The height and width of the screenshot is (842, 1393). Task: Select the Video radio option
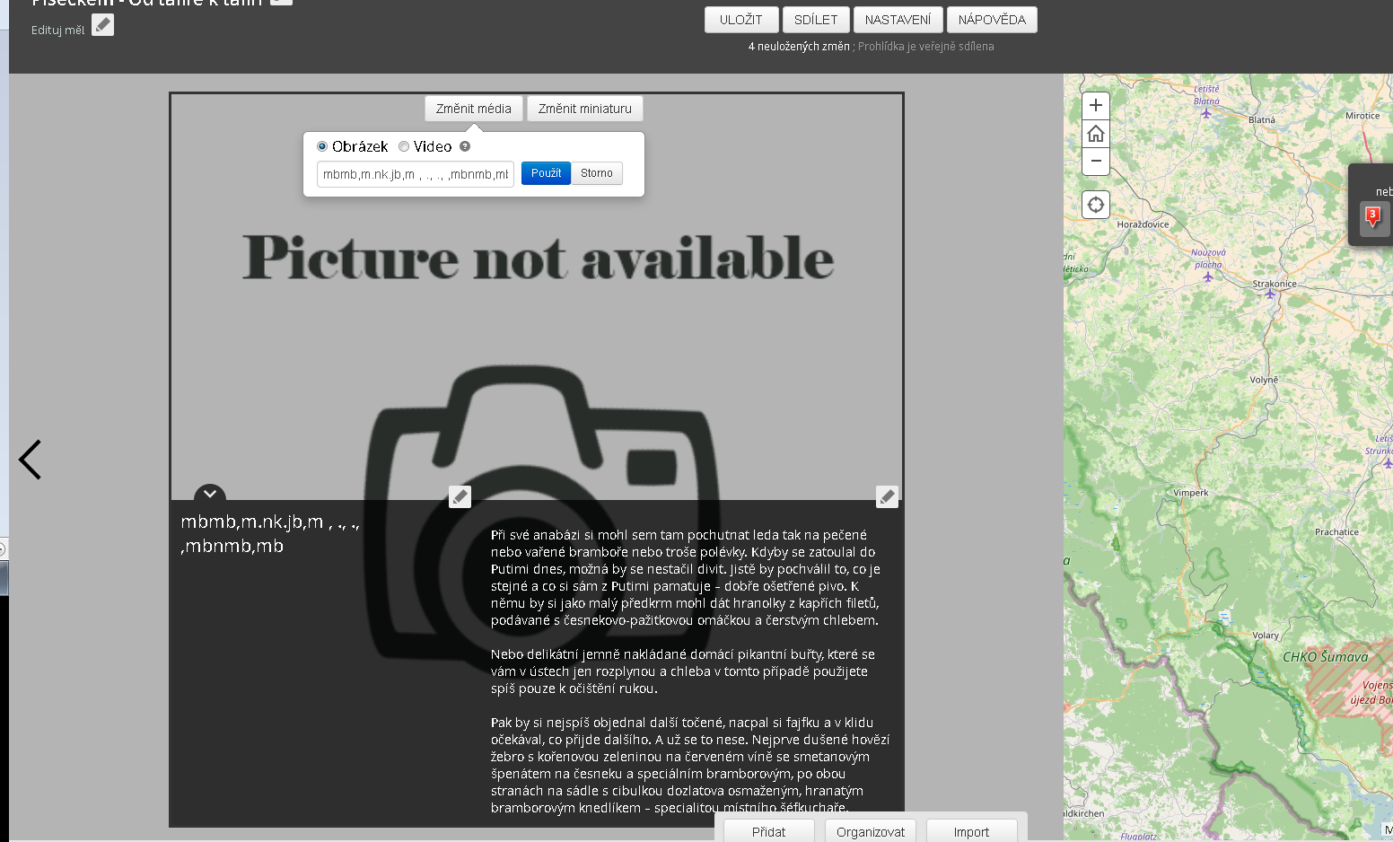coord(404,146)
